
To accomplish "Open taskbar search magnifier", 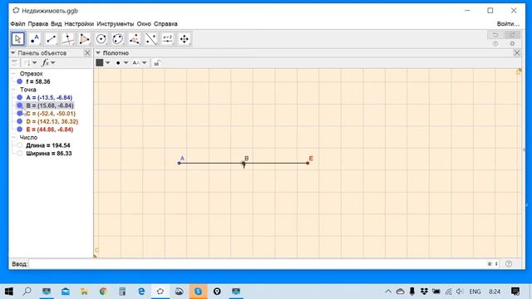I will 27,292.
